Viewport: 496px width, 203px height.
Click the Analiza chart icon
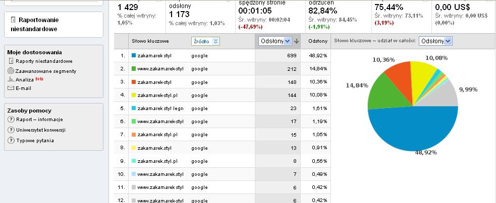coord(11,79)
